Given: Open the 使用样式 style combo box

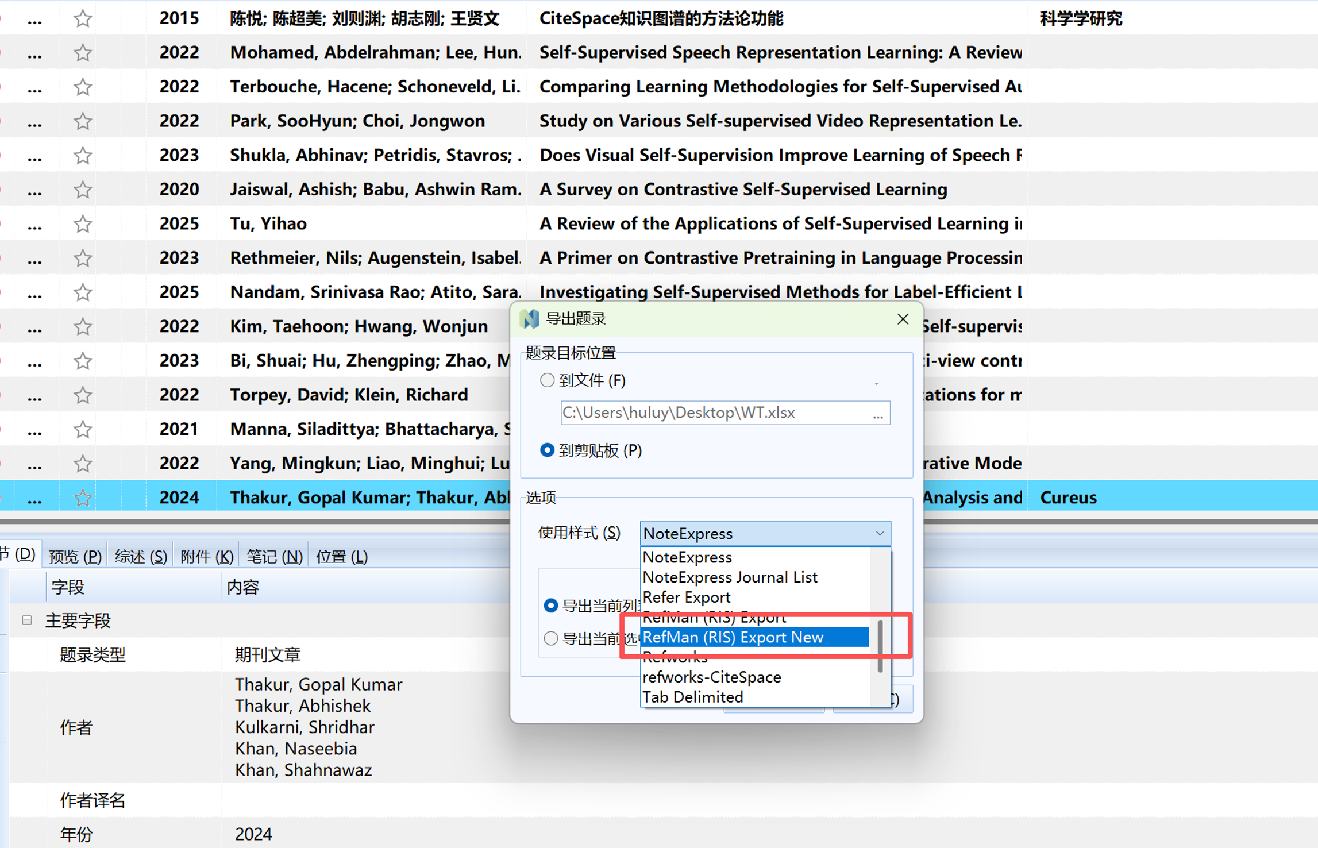Looking at the screenshot, I should click(x=765, y=533).
